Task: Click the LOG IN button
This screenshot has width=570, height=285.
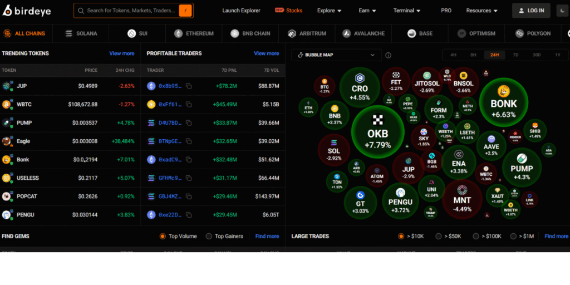Action: [x=531, y=11]
